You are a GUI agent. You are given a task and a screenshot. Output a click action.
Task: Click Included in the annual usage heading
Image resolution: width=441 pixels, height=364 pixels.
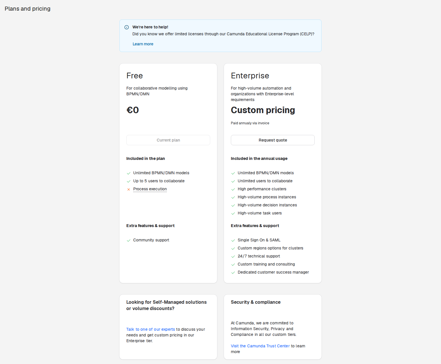(x=259, y=158)
